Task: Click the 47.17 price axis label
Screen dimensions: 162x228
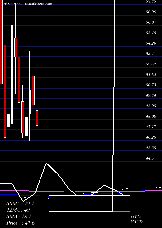Action: 151,126
